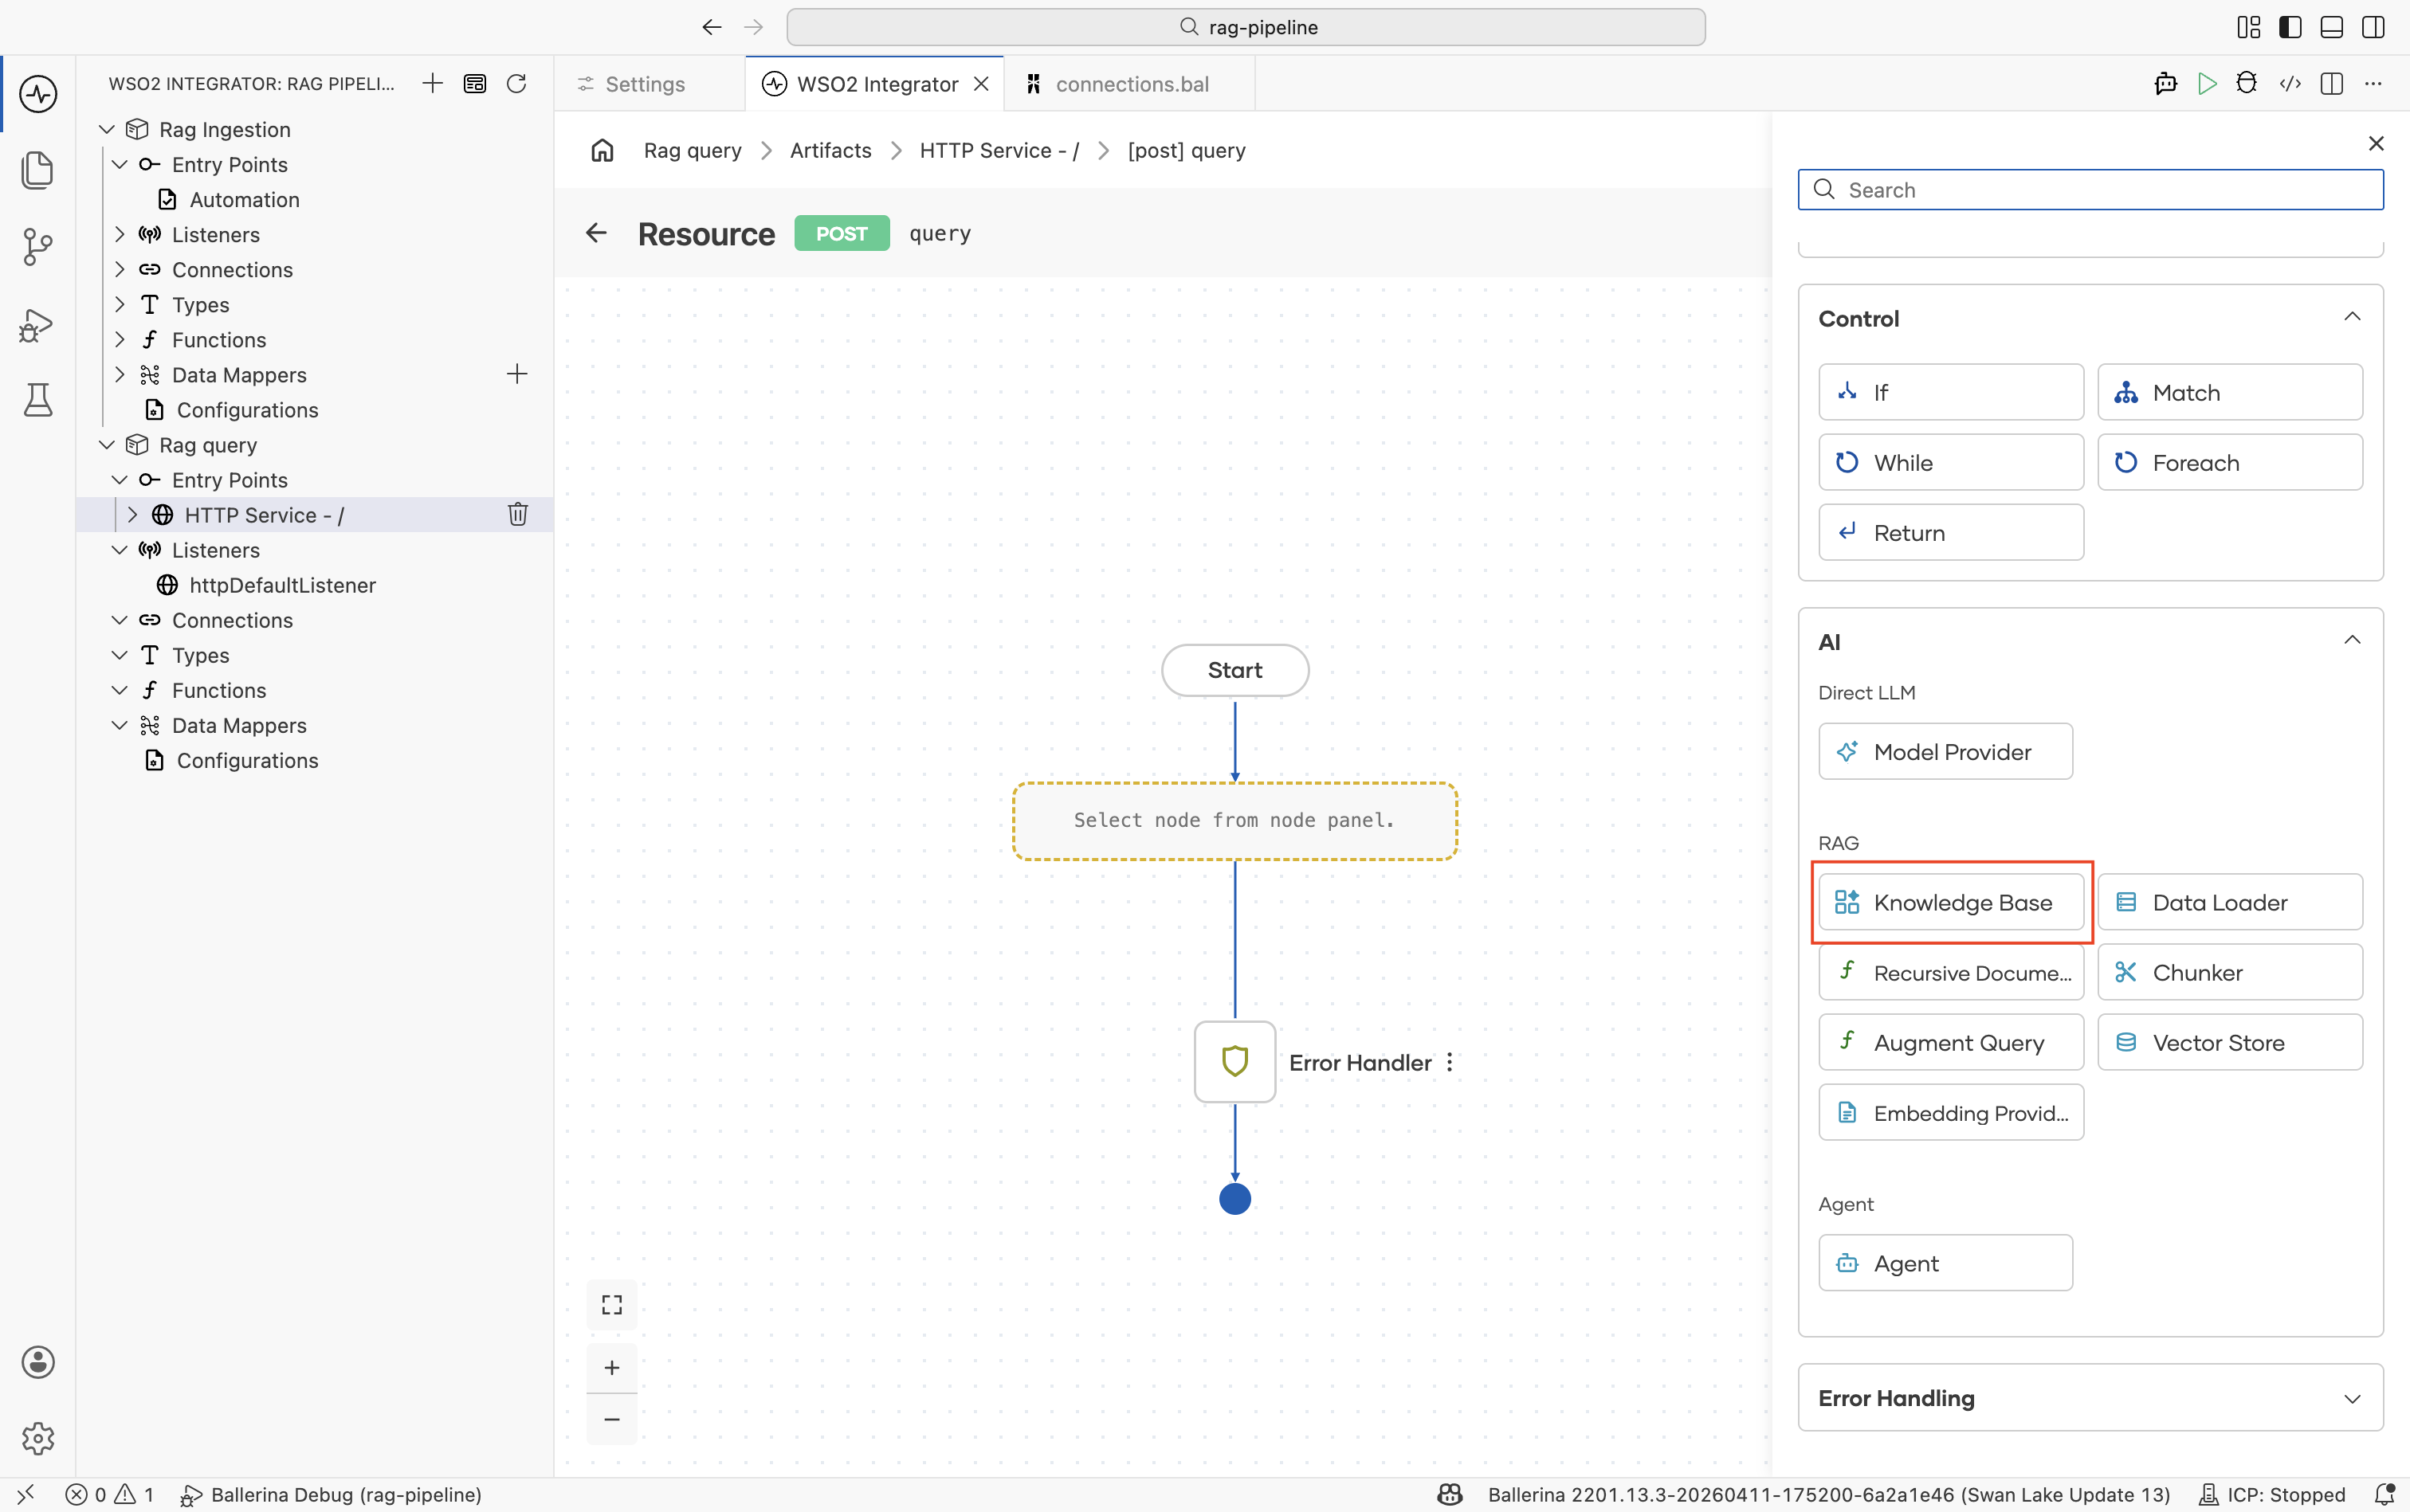Select Knowledge Base node
2410x1512 pixels.
(x=1950, y=902)
